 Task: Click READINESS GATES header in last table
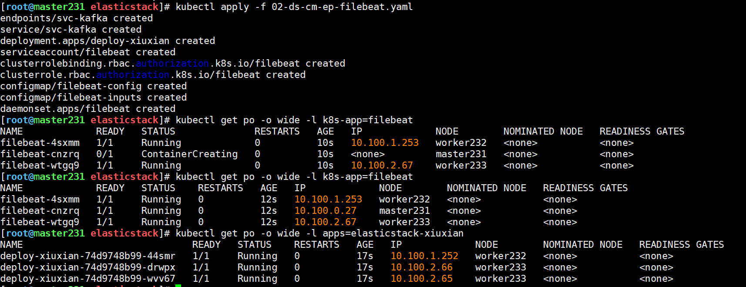tap(682, 245)
